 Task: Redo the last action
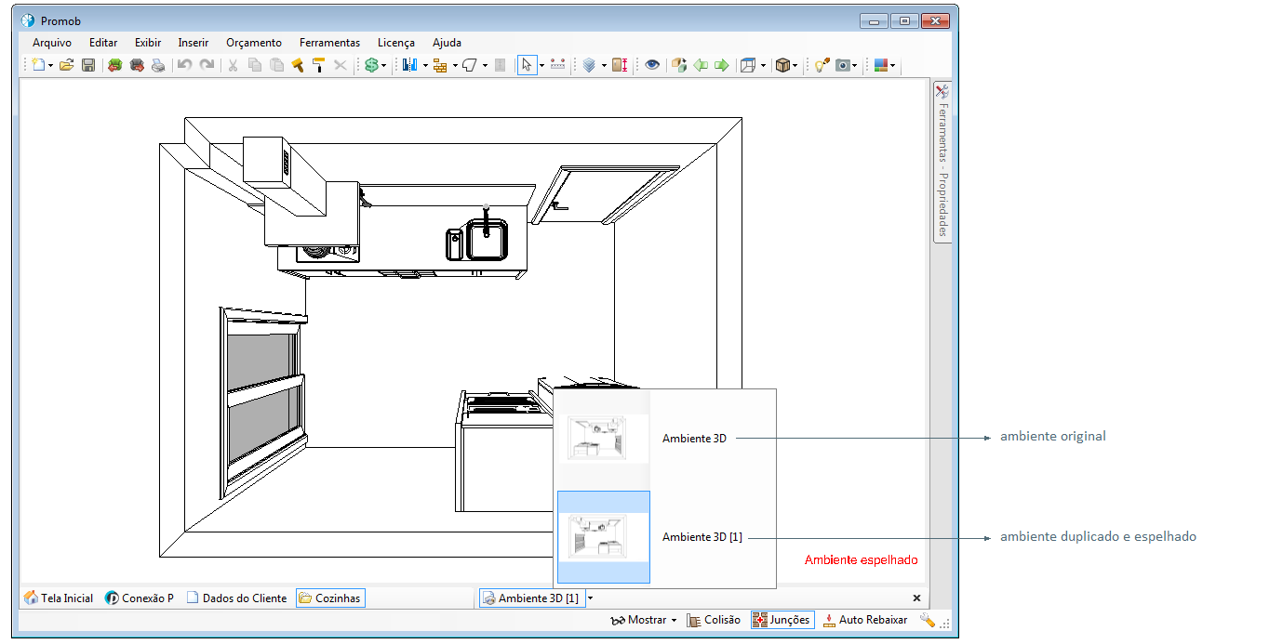point(207,65)
